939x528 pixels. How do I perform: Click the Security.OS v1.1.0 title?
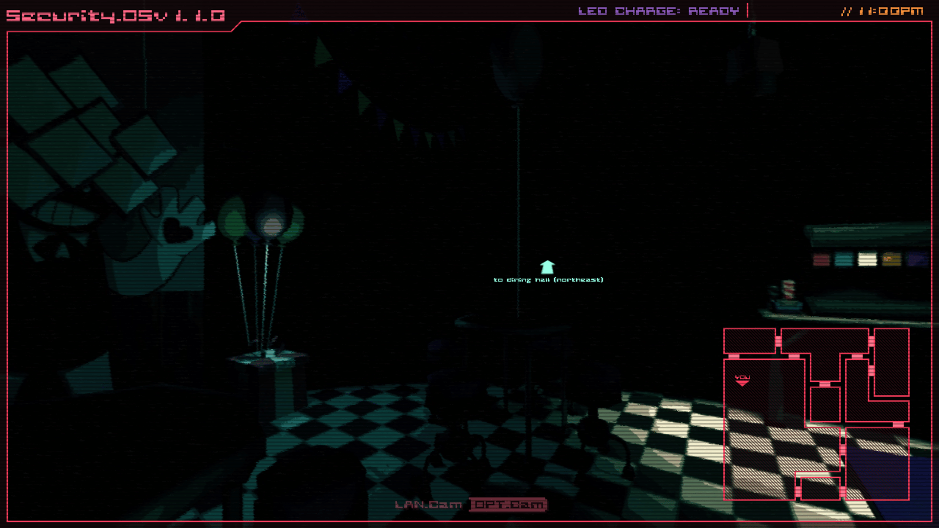(115, 16)
